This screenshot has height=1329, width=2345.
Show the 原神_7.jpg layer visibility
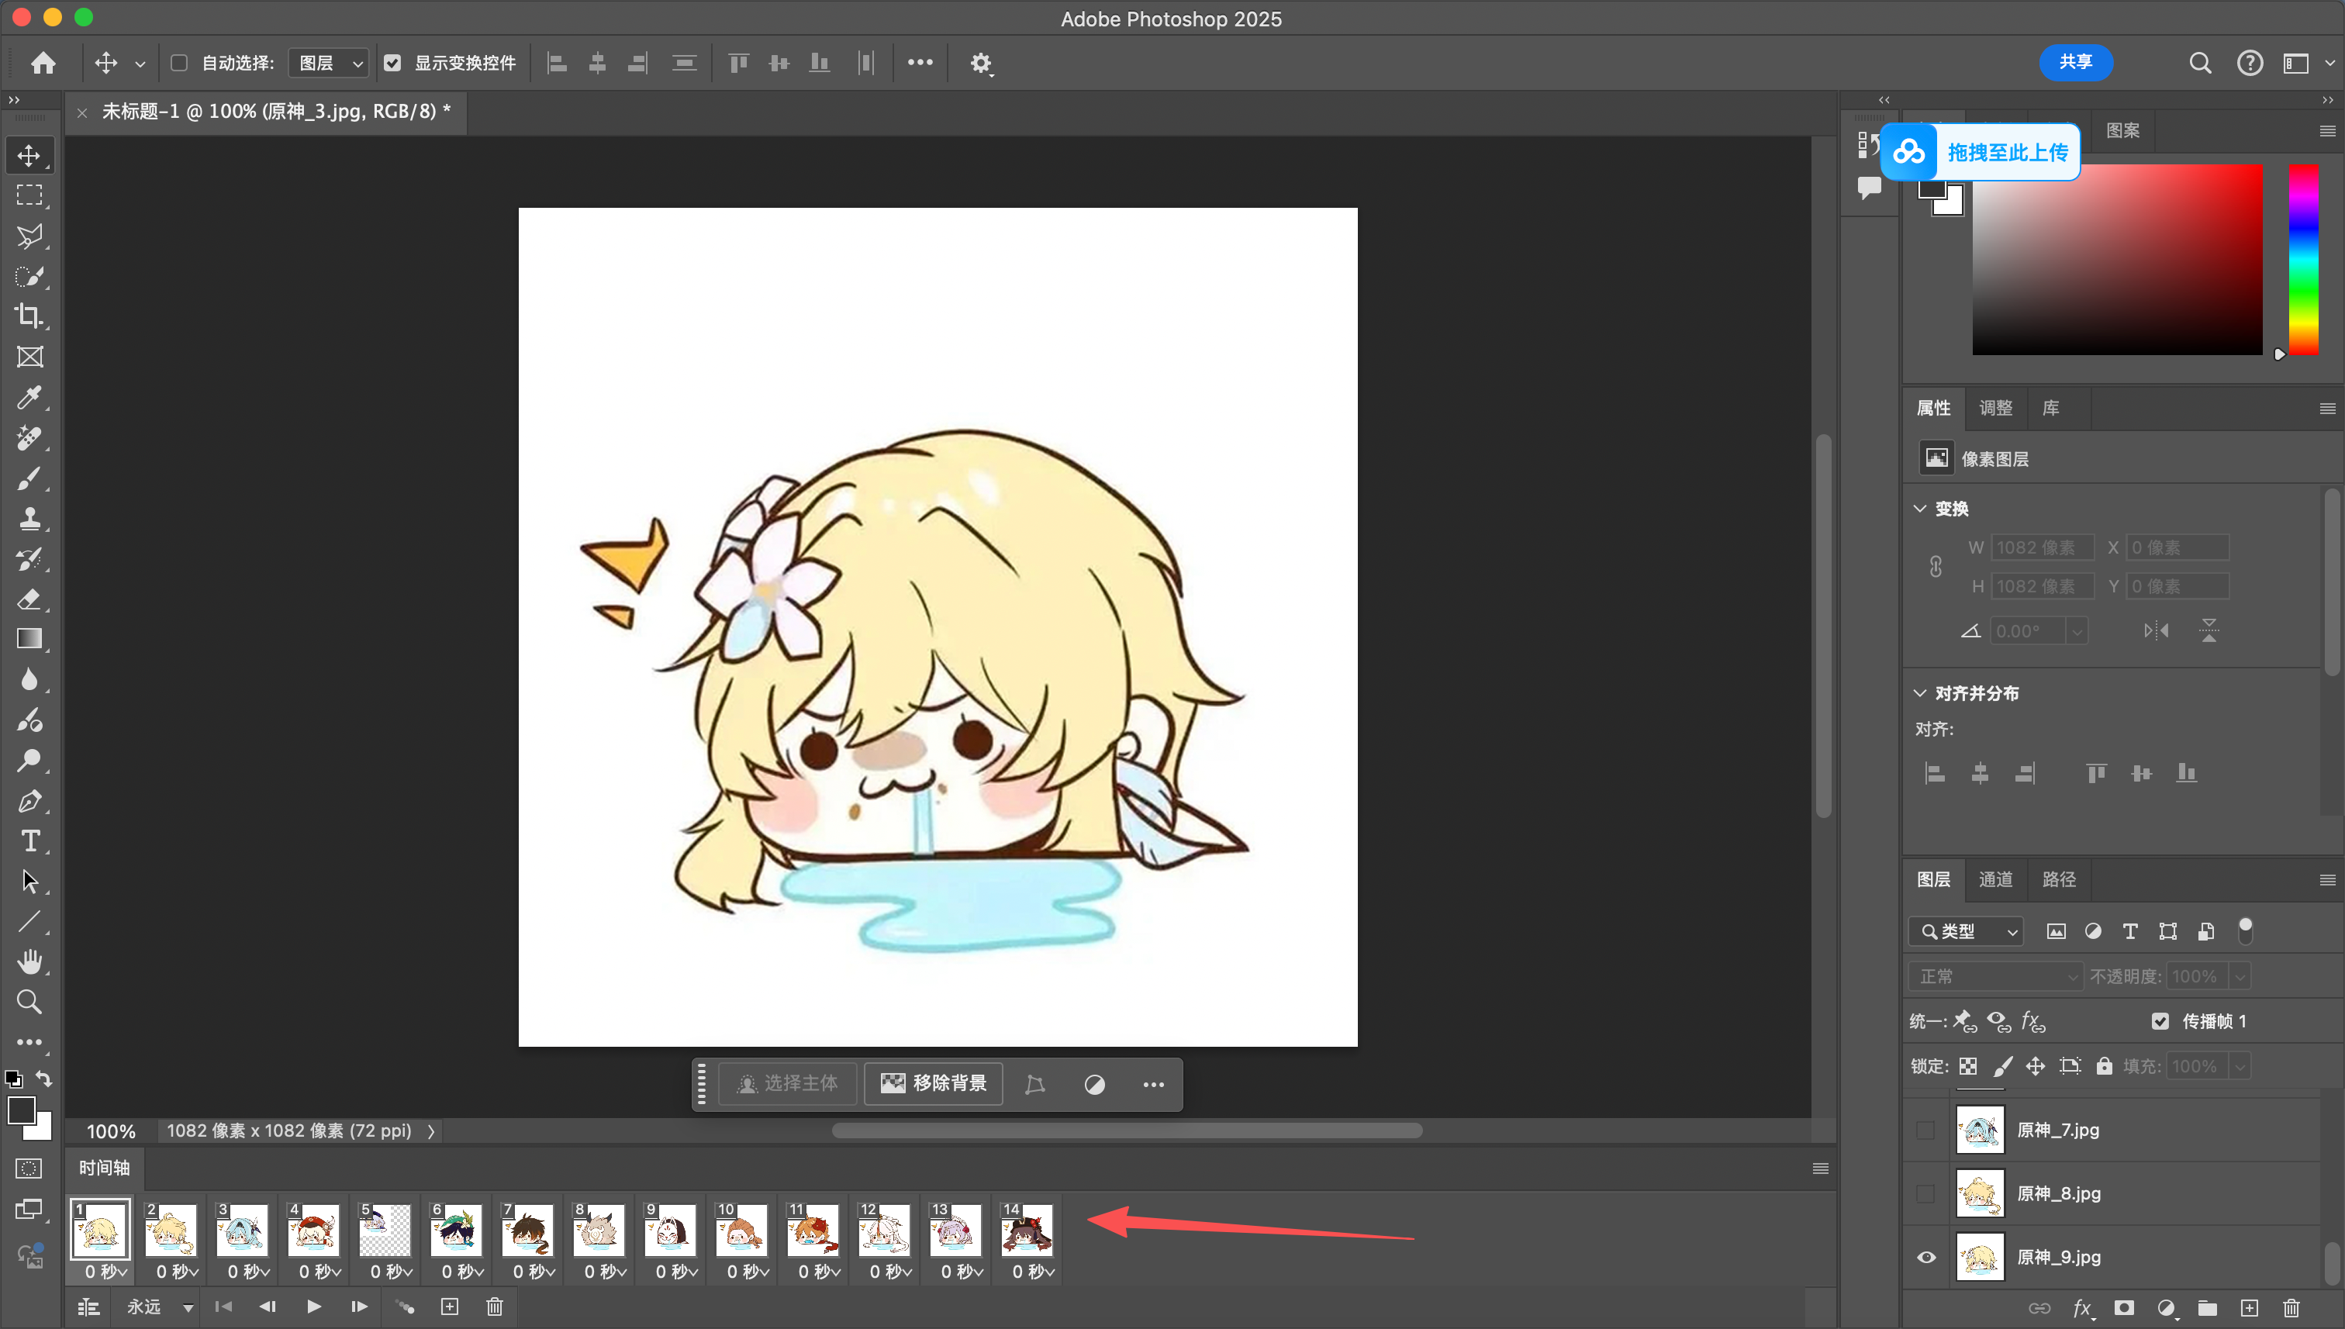[x=1925, y=1129]
